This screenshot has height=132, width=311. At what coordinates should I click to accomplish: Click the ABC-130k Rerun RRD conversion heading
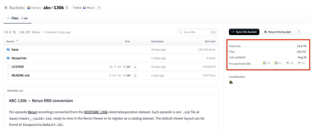click(x=41, y=101)
